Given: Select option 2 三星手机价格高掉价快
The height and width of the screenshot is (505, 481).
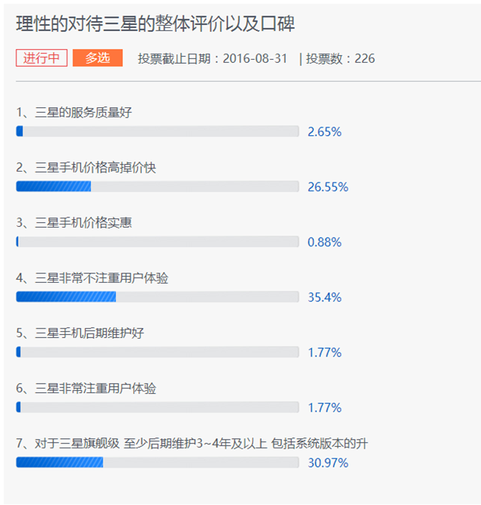Looking at the screenshot, I should [86, 168].
